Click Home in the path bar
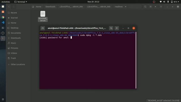 click(37, 7)
